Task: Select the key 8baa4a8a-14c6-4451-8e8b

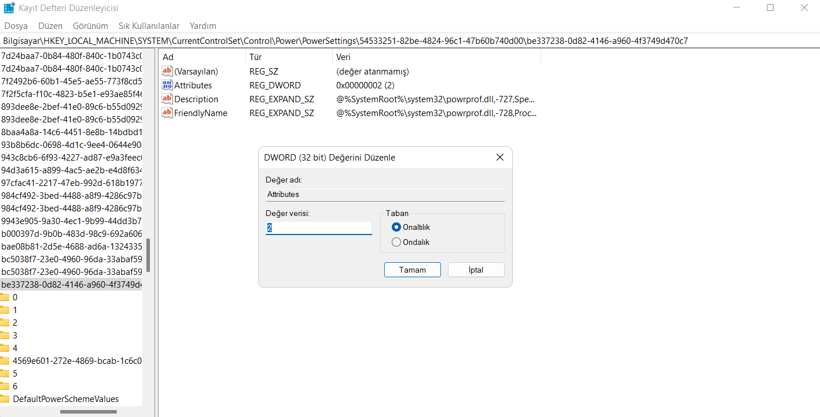Action: (71, 132)
